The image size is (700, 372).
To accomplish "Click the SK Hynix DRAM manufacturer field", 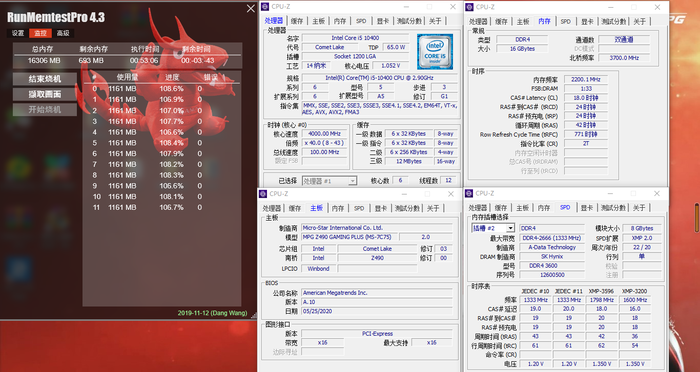I will tap(552, 256).
